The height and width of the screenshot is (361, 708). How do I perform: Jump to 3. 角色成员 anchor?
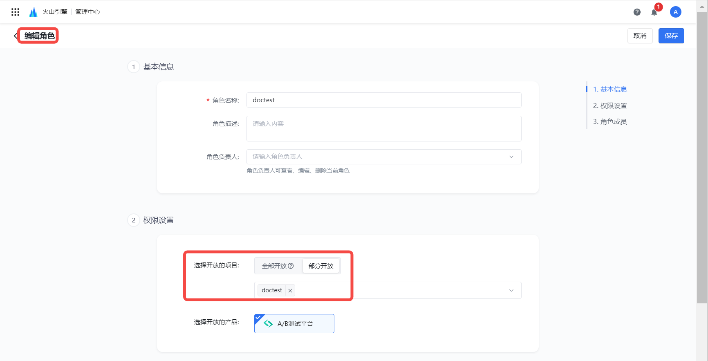coord(610,121)
